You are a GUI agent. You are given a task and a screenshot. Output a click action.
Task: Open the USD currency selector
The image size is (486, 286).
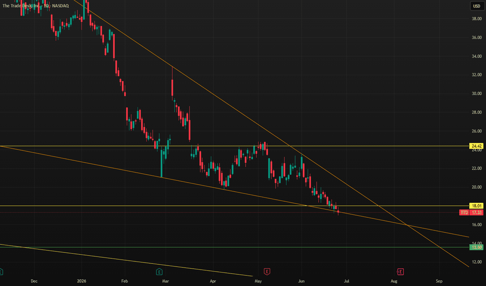tap(477, 6)
